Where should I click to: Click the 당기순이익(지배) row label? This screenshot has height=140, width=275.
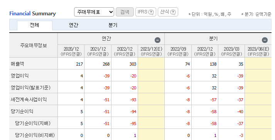pos(33,123)
